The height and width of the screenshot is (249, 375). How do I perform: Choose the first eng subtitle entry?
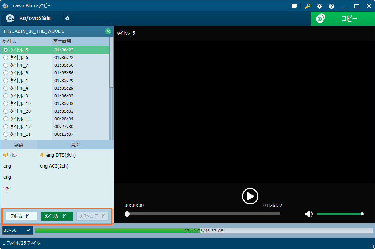pos(7,166)
